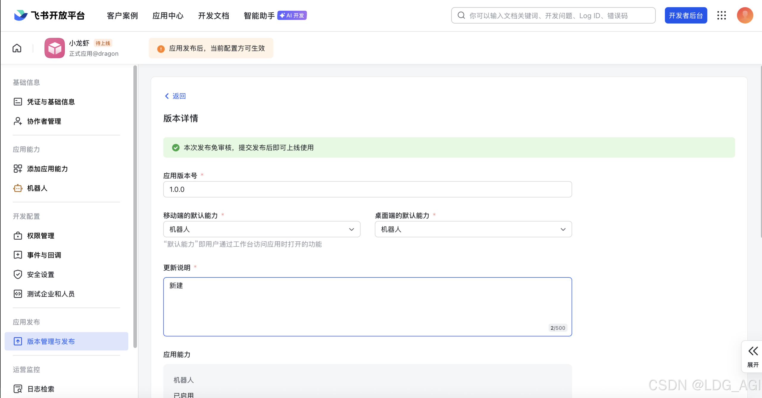
Task: Open 日志检索 under 运营监控
Action: [40, 389]
